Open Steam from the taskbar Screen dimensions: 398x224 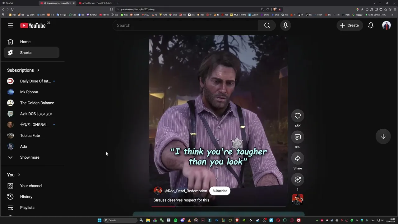257,220
